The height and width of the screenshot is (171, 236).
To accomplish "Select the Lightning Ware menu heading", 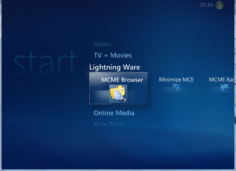I will (114, 67).
